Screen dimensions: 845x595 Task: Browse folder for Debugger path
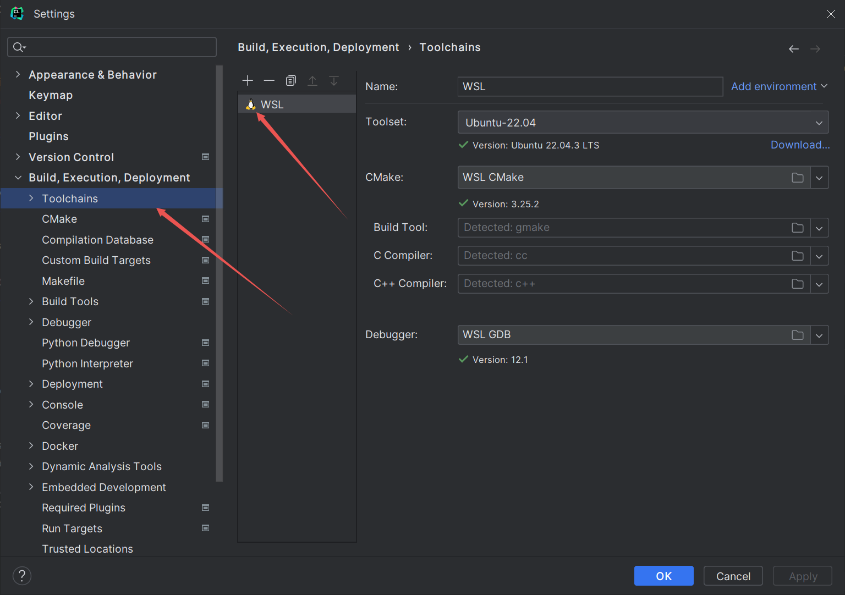798,335
